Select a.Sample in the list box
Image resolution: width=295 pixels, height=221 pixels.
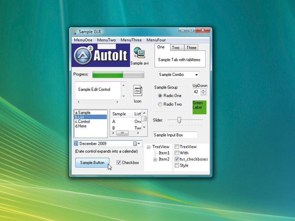(x=91, y=113)
